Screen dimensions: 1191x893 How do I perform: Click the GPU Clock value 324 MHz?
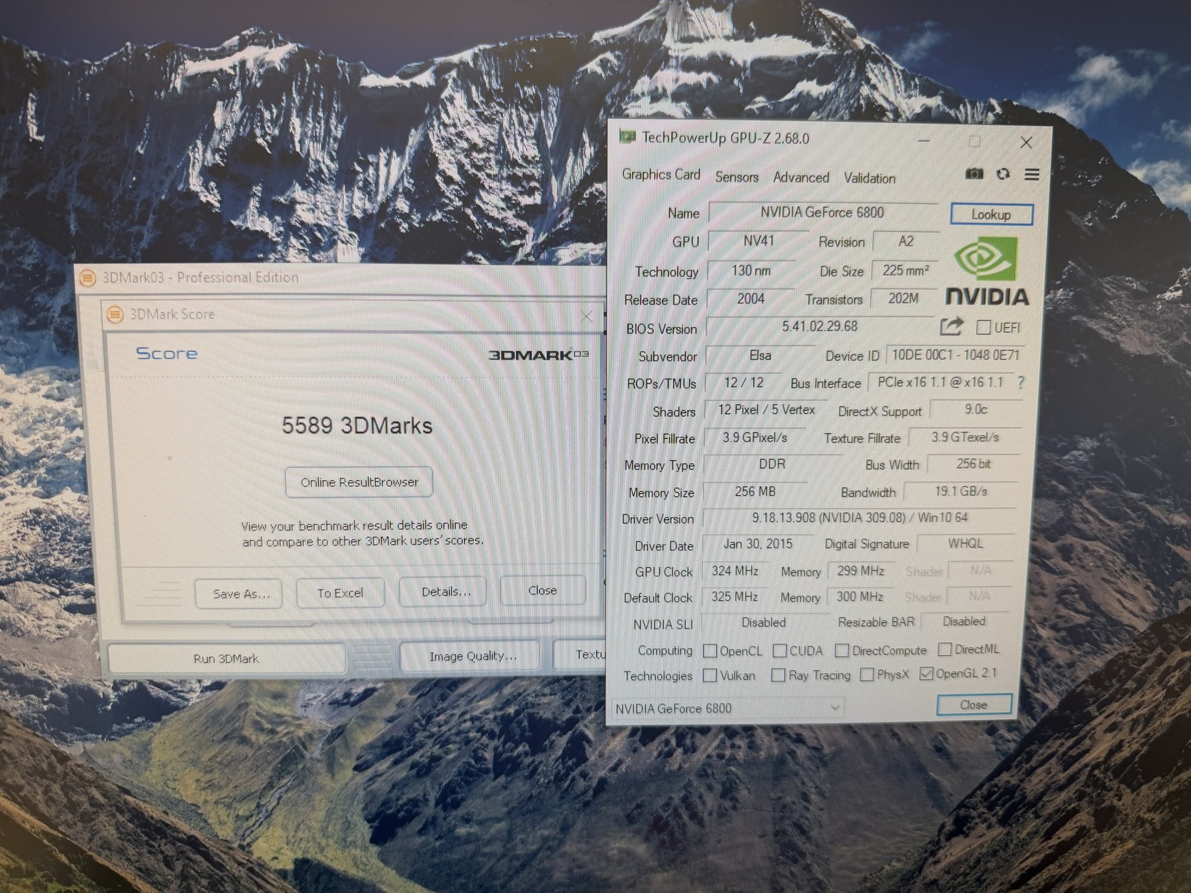pos(735,571)
